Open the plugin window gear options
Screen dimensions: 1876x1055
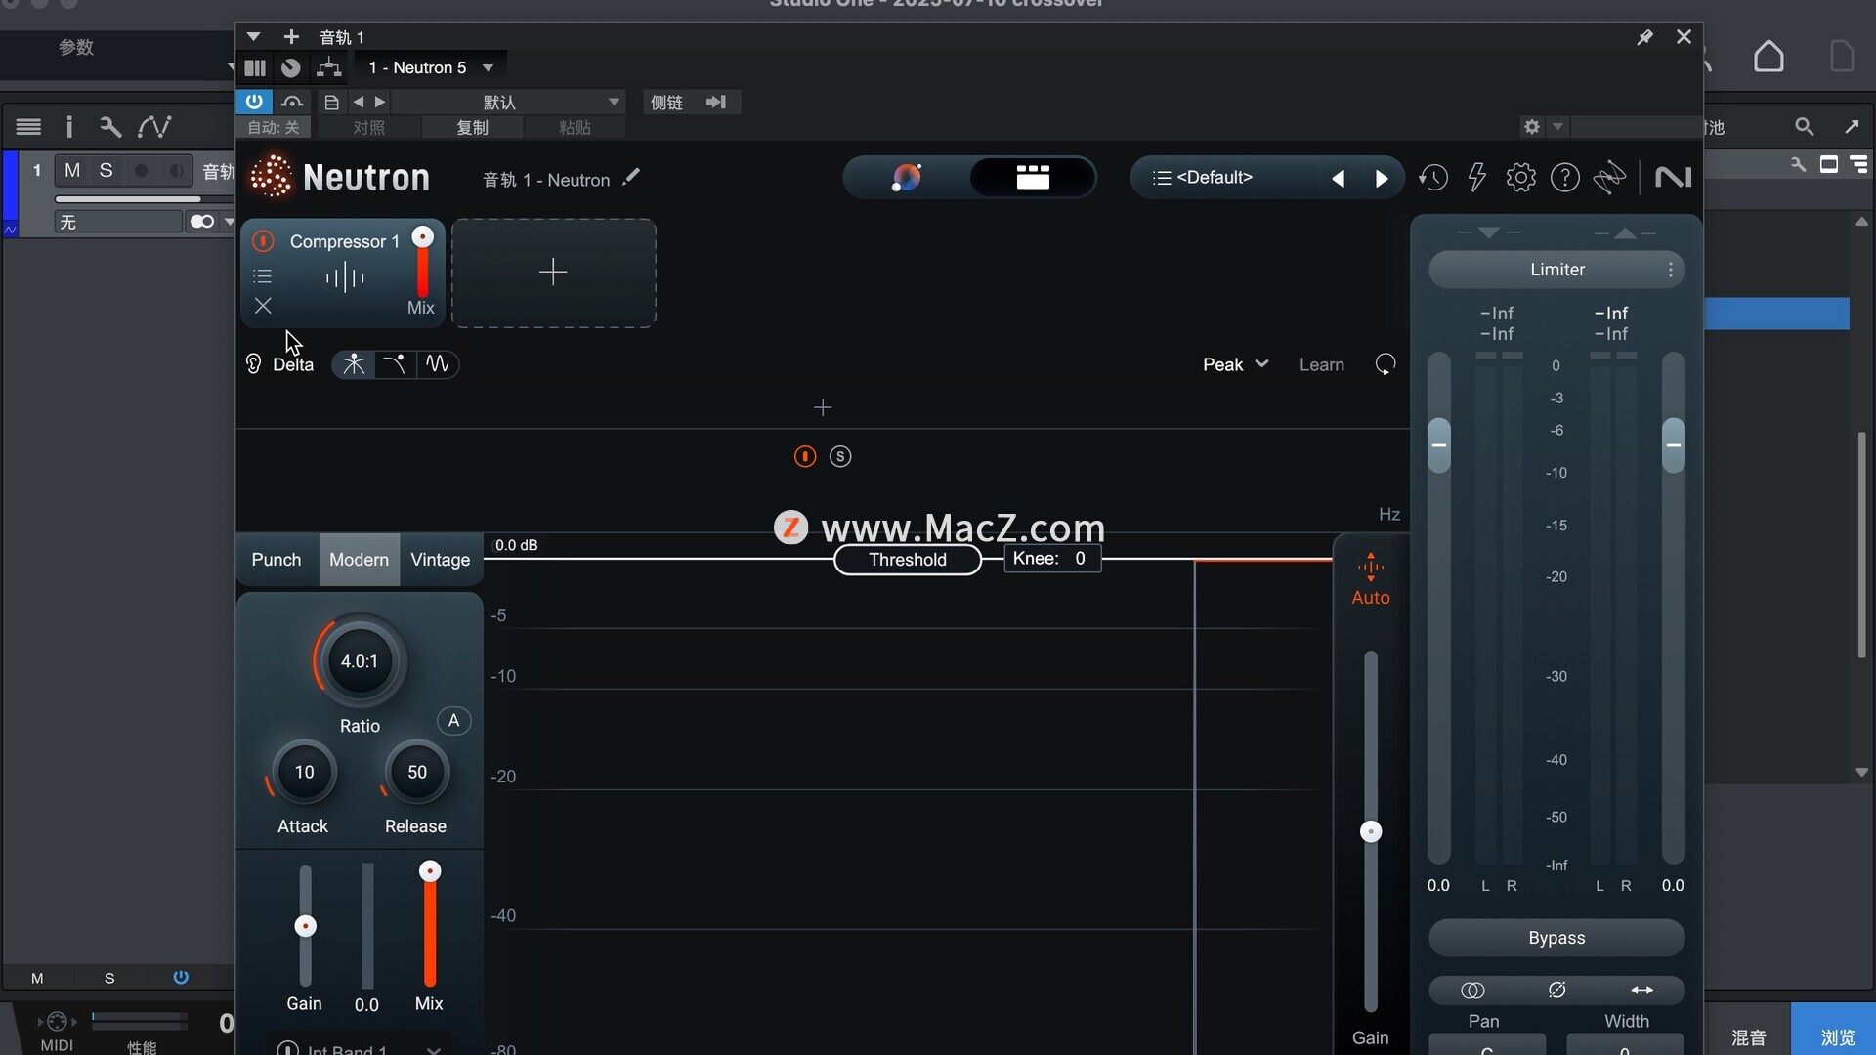pyautogui.click(x=1531, y=127)
